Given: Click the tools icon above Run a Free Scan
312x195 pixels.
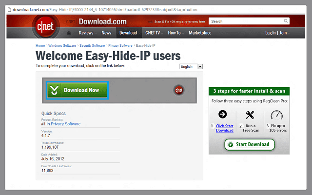Looking at the screenshot, I should pyautogui.click(x=250, y=115).
